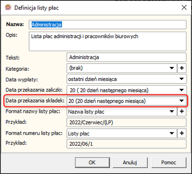This screenshot has width=192, height=174.
Task: Confirm with the OK button
Action: (92, 162)
